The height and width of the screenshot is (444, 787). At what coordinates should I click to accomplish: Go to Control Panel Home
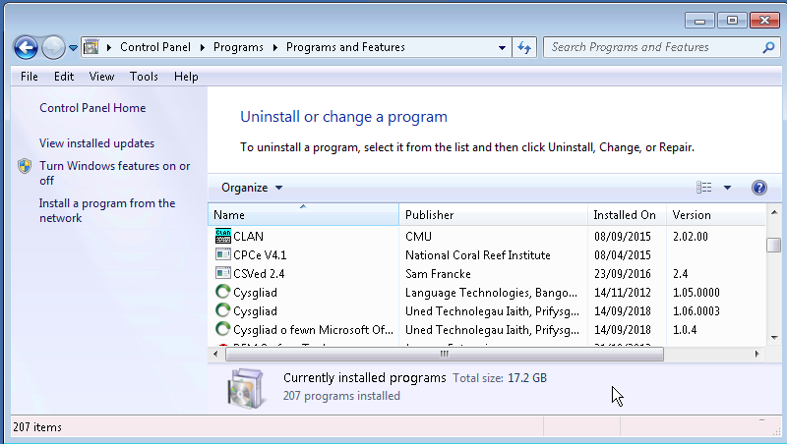(x=92, y=108)
